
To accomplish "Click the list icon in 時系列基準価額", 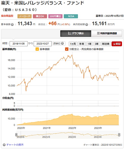I will [98, 33].
